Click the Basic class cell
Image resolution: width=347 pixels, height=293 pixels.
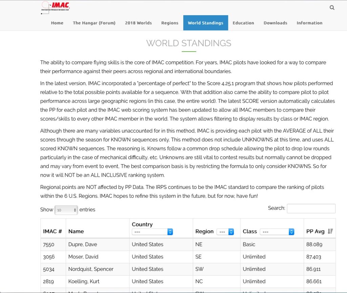pos(249,244)
